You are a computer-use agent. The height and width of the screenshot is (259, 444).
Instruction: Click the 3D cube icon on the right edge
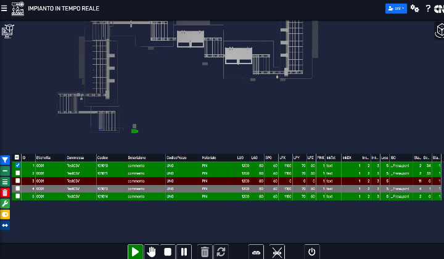[440, 31]
